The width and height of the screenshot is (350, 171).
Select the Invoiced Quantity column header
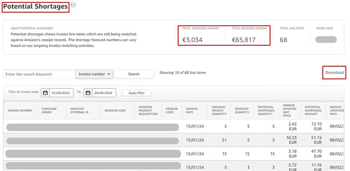coord(242,111)
